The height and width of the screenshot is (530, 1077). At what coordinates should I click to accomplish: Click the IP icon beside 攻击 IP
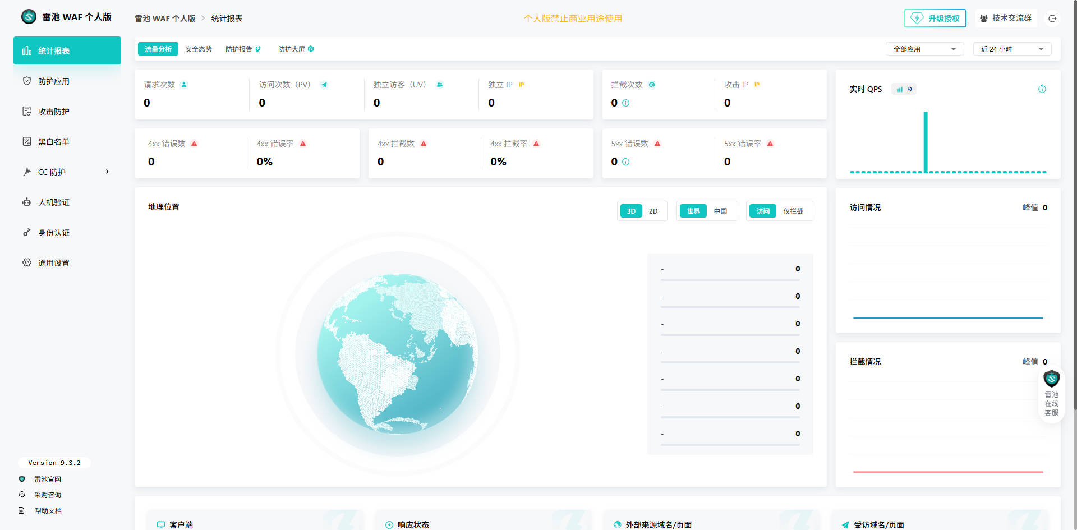pos(757,85)
